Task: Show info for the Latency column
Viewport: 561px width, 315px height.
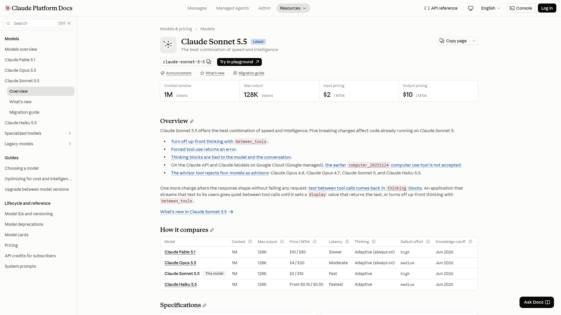Action: (x=347, y=242)
